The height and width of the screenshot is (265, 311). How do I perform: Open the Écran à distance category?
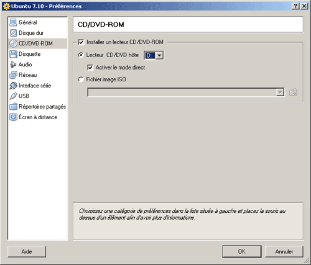pos(38,117)
